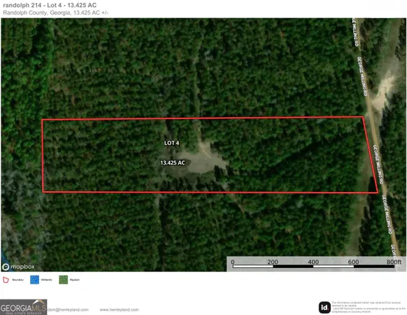Click the henleyland.com email address
The height and width of the screenshot is (315, 407).
[69, 310]
